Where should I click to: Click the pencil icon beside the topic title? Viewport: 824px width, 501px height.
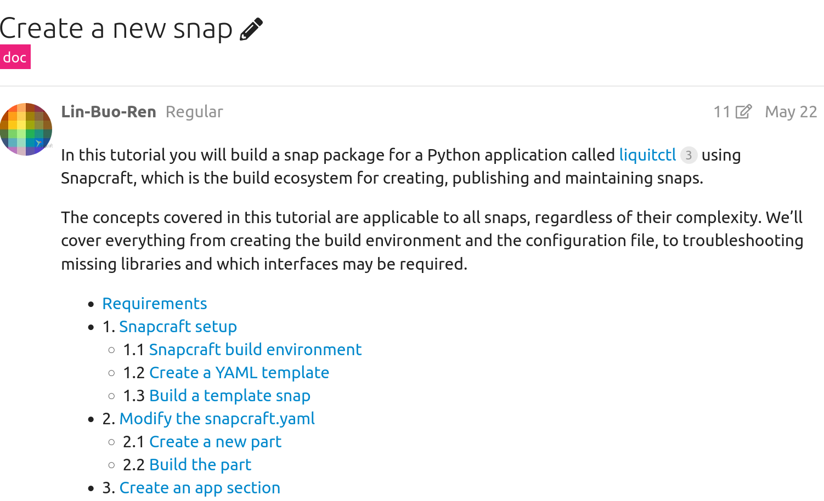point(251,29)
